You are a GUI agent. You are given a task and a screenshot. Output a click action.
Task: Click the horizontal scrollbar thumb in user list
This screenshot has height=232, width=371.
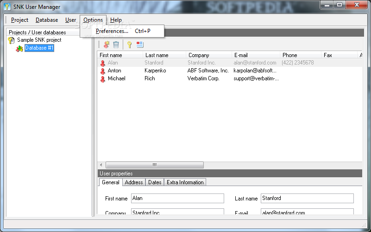pos(155,165)
